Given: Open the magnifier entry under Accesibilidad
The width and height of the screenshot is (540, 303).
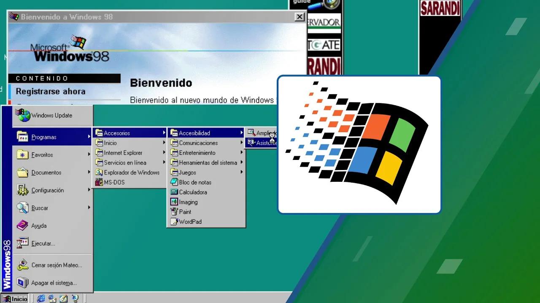Looking at the screenshot, I should [262, 133].
